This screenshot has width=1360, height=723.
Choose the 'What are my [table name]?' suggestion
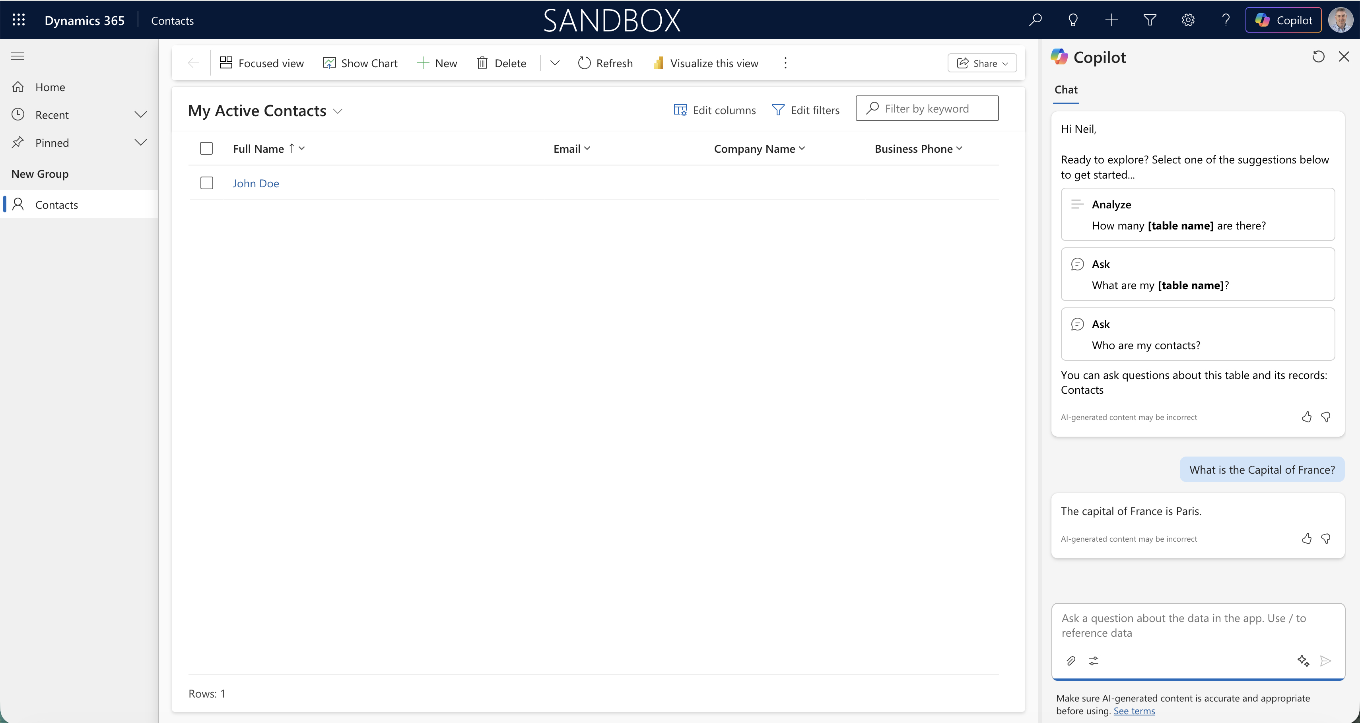coord(1198,274)
